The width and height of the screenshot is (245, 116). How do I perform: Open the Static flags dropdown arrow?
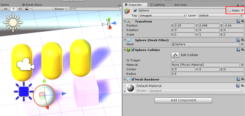[242, 10]
